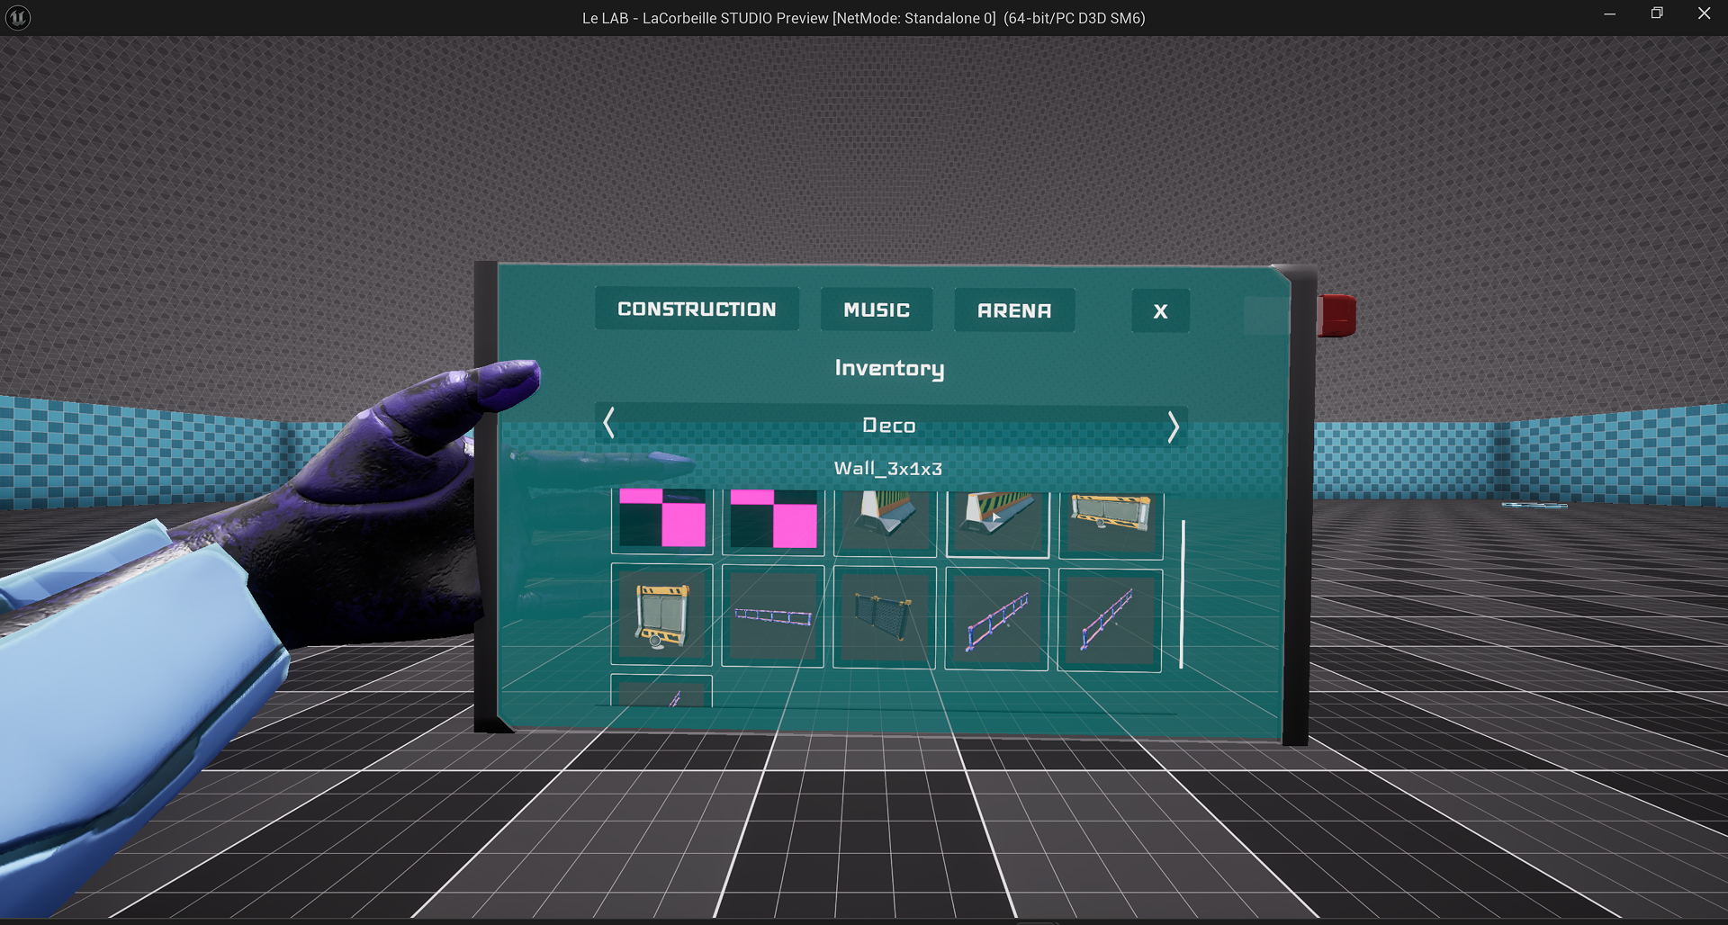
Task: Choose the angled railing beside the chain-link fence
Action: click(996, 619)
